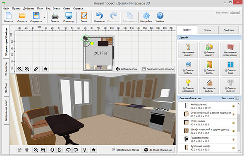Click 3D-обзор помещений button
Screen dimensions: 244x156
tap(158, 150)
